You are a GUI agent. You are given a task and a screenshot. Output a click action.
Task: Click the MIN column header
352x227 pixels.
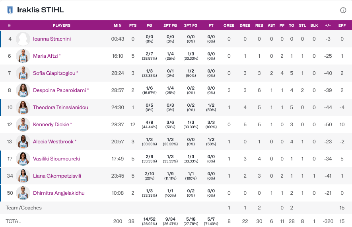[x=118, y=25]
